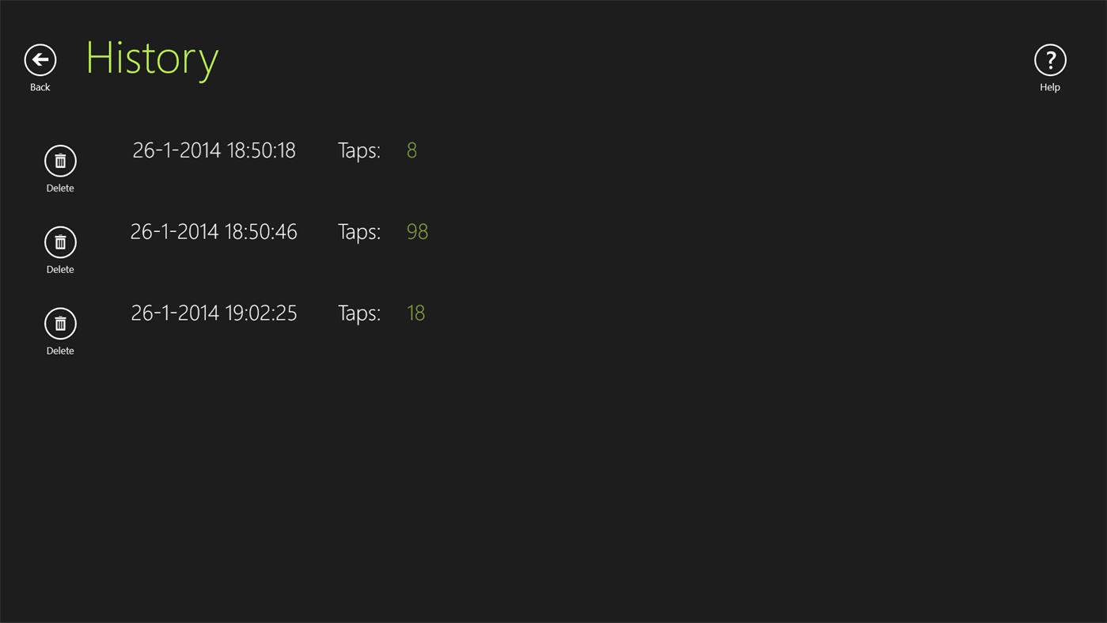Click the Help label text
Screen dimensions: 1107x623
click(x=1050, y=87)
